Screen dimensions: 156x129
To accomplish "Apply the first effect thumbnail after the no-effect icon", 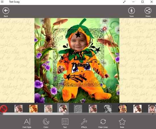I will tap(18, 109).
